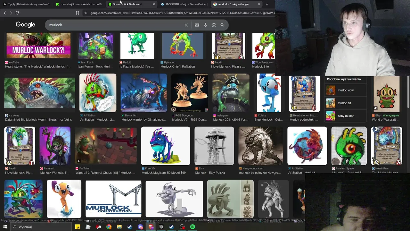Image resolution: width=410 pixels, height=231 pixels.
Task: Open Coleka Blue Murlock image
Action: point(269,93)
